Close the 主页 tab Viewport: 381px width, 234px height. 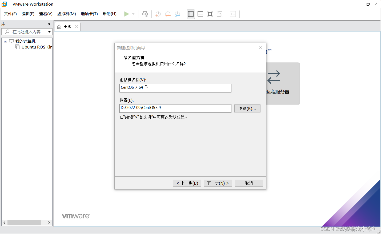(x=77, y=27)
